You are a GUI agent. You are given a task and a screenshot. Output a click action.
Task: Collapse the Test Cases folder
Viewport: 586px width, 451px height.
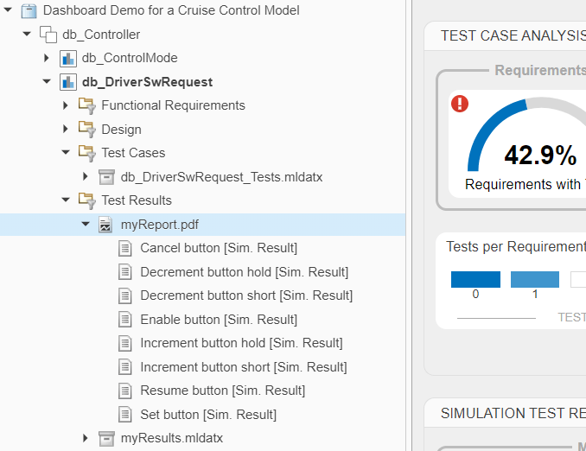[x=66, y=152]
